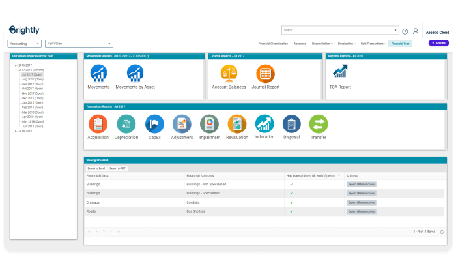Click the purple Actions button
Image resolution: width=456 pixels, height=274 pixels.
click(438, 43)
